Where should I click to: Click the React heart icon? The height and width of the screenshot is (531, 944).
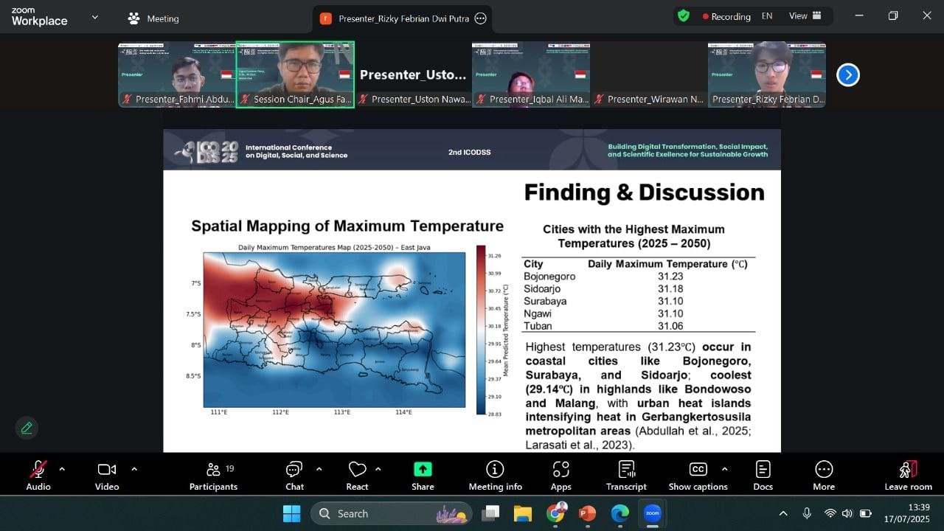point(357,475)
